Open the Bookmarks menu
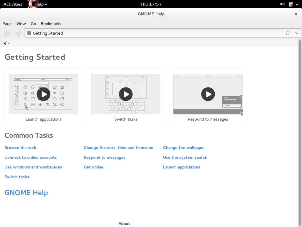 (x=51, y=24)
